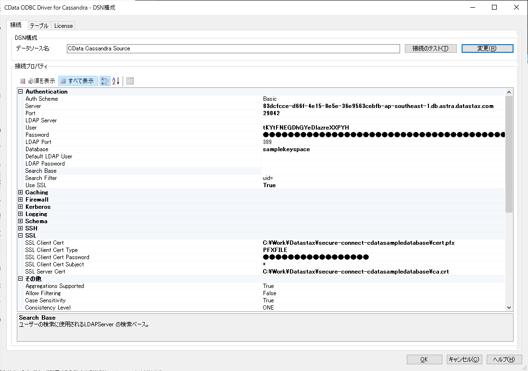Expand the Kerberos category
Viewport: 528px width, 371px height.
pyautogui.click(x=21, y=207)
